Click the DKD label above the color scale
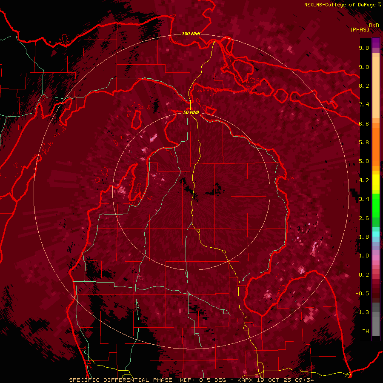The image size is (383, 383). coord(374,26)
